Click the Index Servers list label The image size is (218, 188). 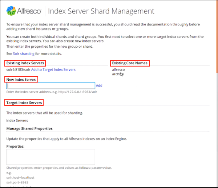click(x=17, y=120)
